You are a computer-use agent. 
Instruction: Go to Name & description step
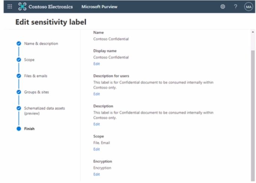pos(41,44)
